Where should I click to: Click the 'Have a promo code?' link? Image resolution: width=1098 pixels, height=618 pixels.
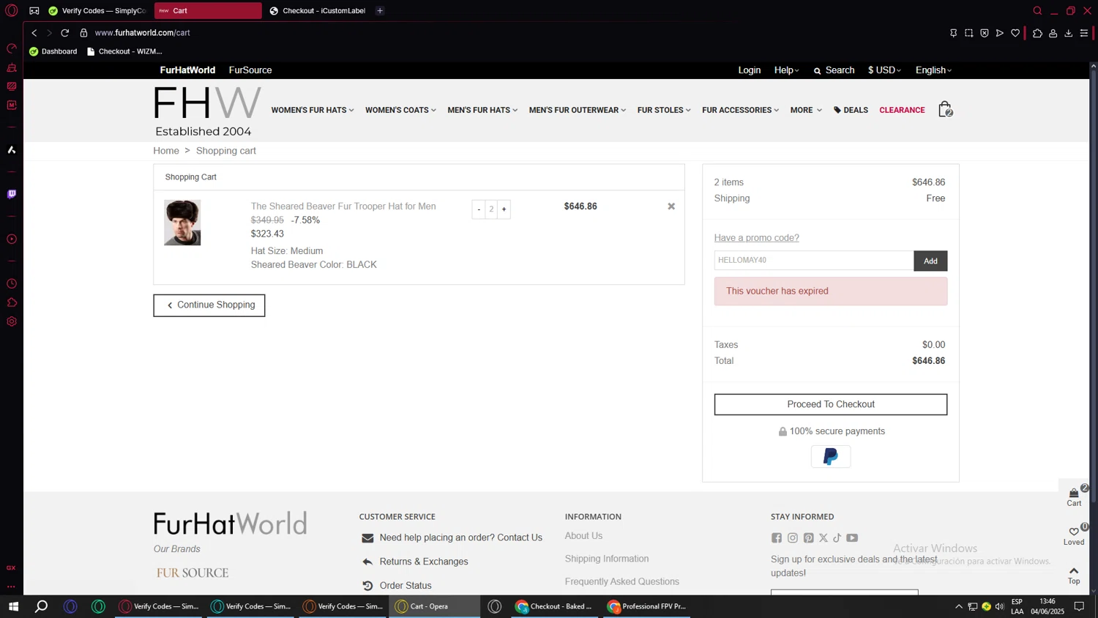point(756,238)
